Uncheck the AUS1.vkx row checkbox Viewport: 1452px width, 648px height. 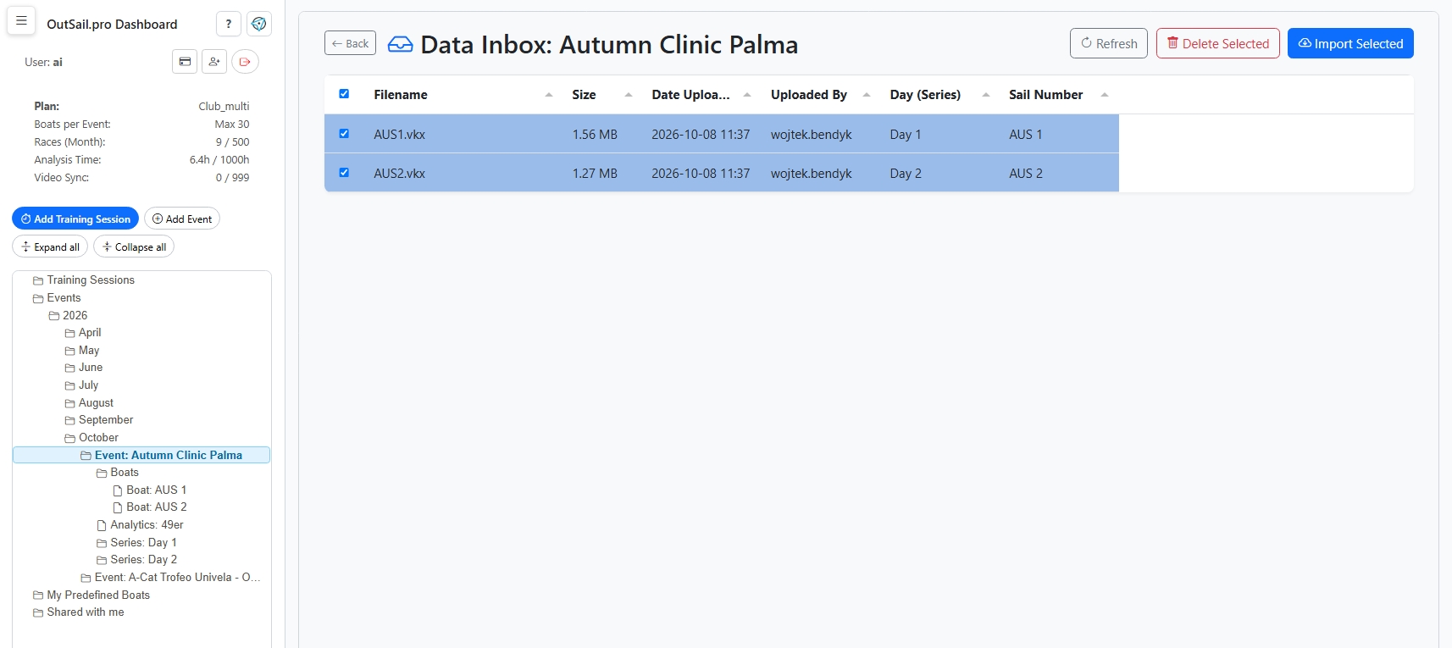tap(344, 134)
